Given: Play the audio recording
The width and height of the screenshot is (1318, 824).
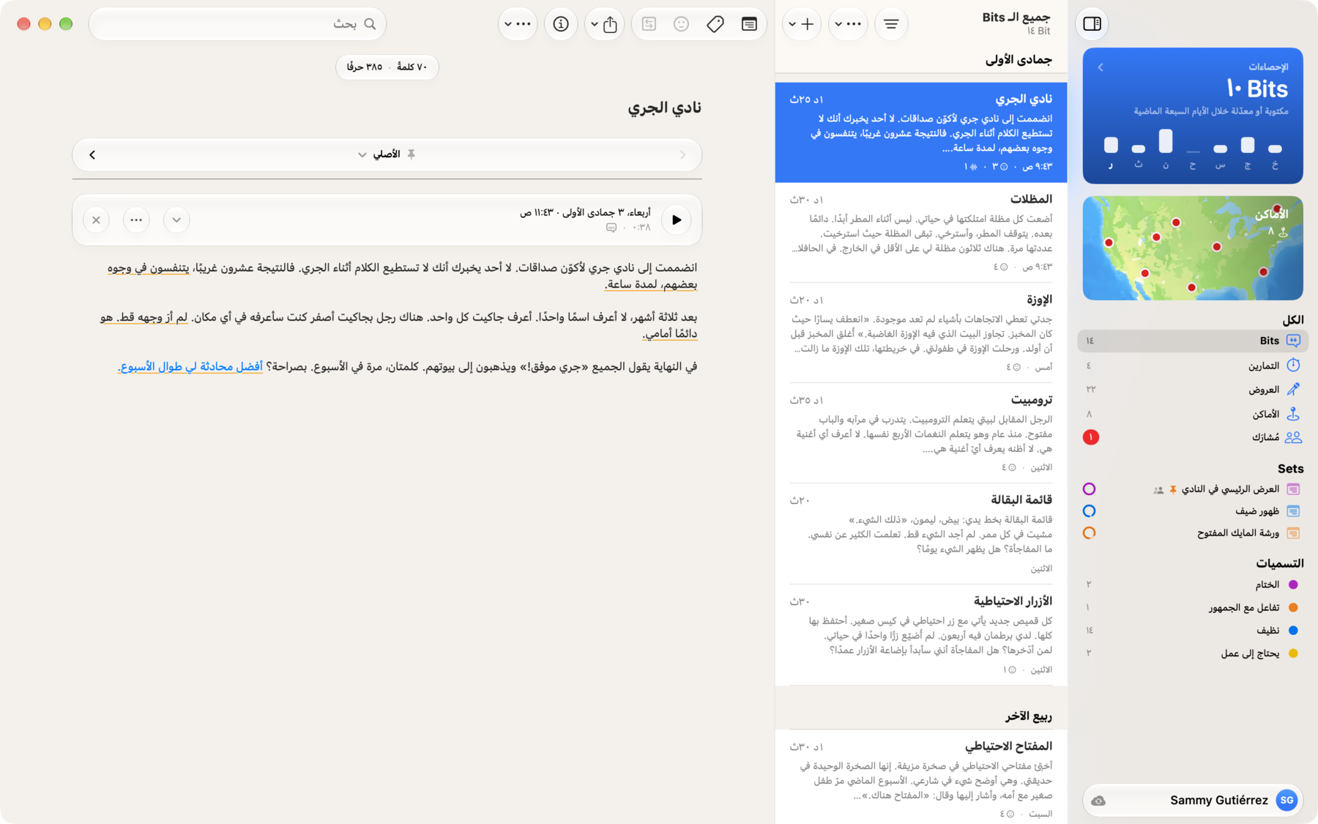Looking at the screenshot, I should tap(677, 220).
